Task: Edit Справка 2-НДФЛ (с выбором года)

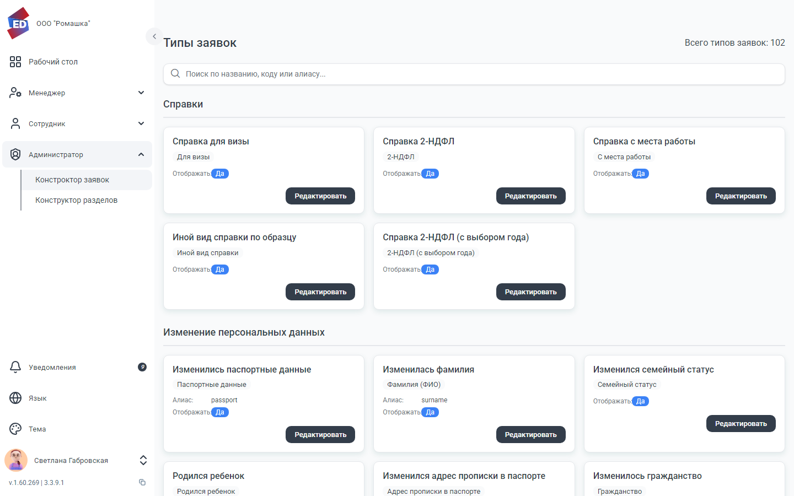Action: (530, 292)
